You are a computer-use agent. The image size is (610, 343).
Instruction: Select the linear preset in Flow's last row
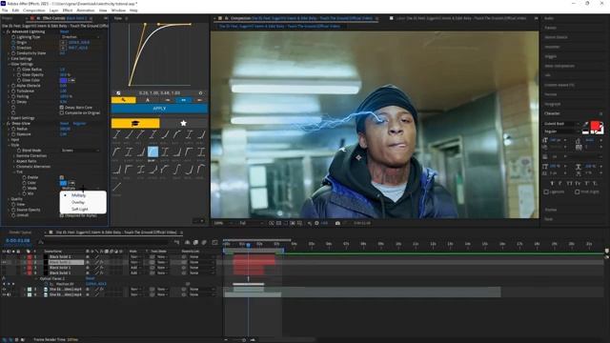[x=116, y=187]
